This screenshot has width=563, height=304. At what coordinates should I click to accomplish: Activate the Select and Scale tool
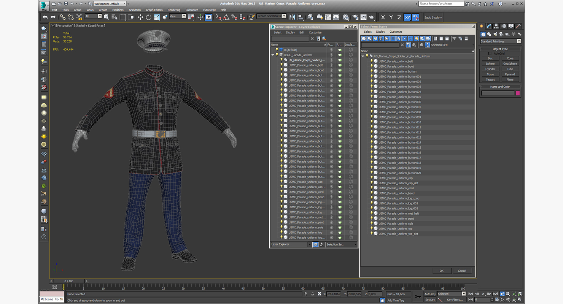pos(157,17)
